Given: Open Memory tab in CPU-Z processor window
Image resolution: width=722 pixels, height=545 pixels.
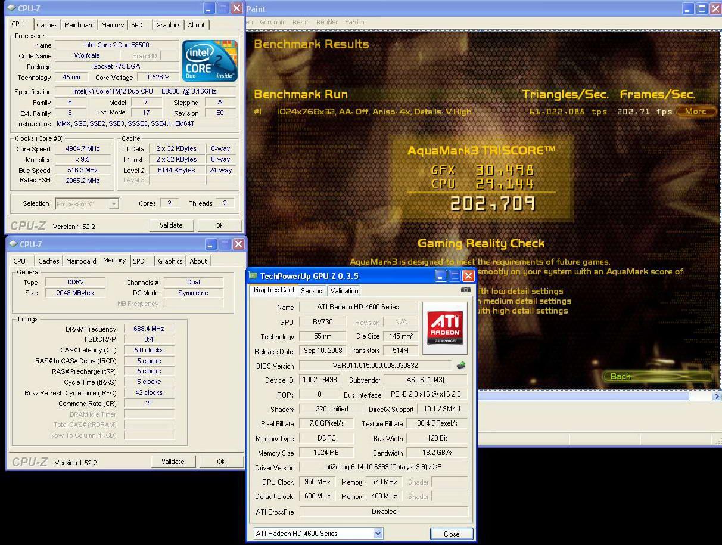Looking at the screenshot, I should point(113,25).
